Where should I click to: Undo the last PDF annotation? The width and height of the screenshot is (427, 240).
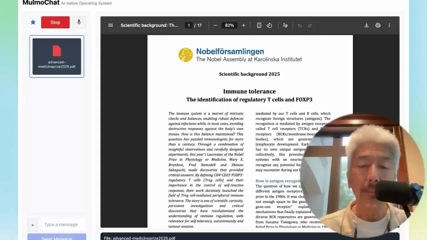(x=300, y=25)
